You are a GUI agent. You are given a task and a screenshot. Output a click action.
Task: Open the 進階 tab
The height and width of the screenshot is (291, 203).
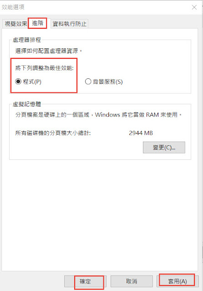click(37, 23)
